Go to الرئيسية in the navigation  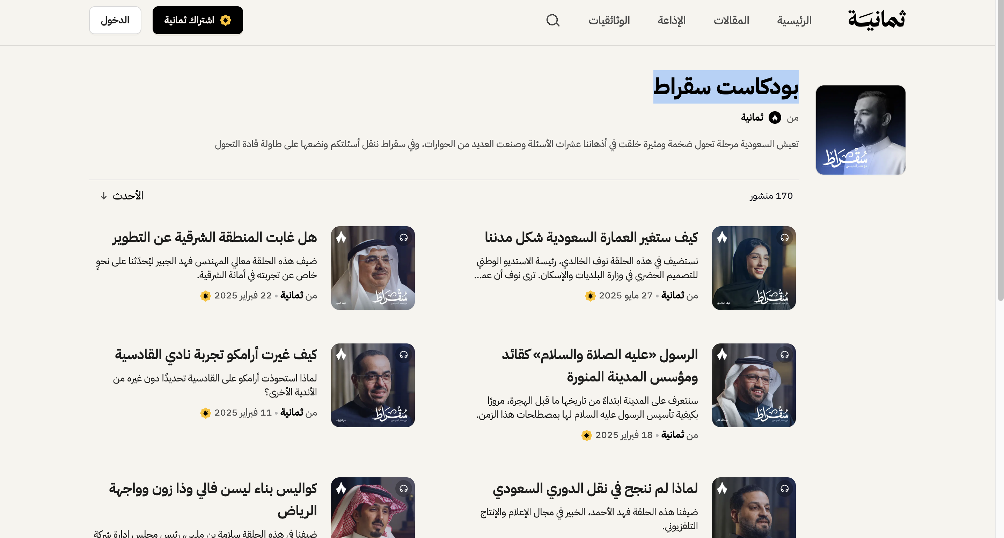coord(794,20)
